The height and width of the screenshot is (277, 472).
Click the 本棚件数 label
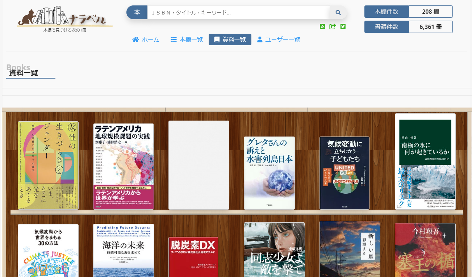coord(387,12)
